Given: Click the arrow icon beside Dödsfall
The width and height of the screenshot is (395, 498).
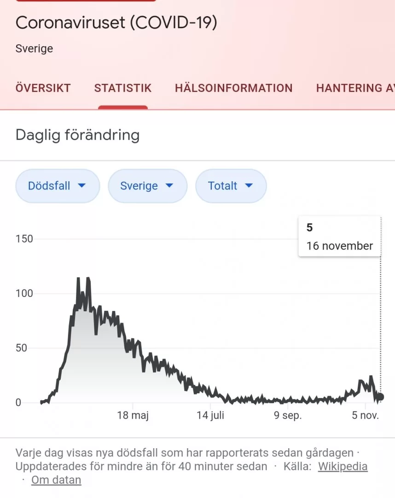Looking at the screenshot, I should click(82, 186).
